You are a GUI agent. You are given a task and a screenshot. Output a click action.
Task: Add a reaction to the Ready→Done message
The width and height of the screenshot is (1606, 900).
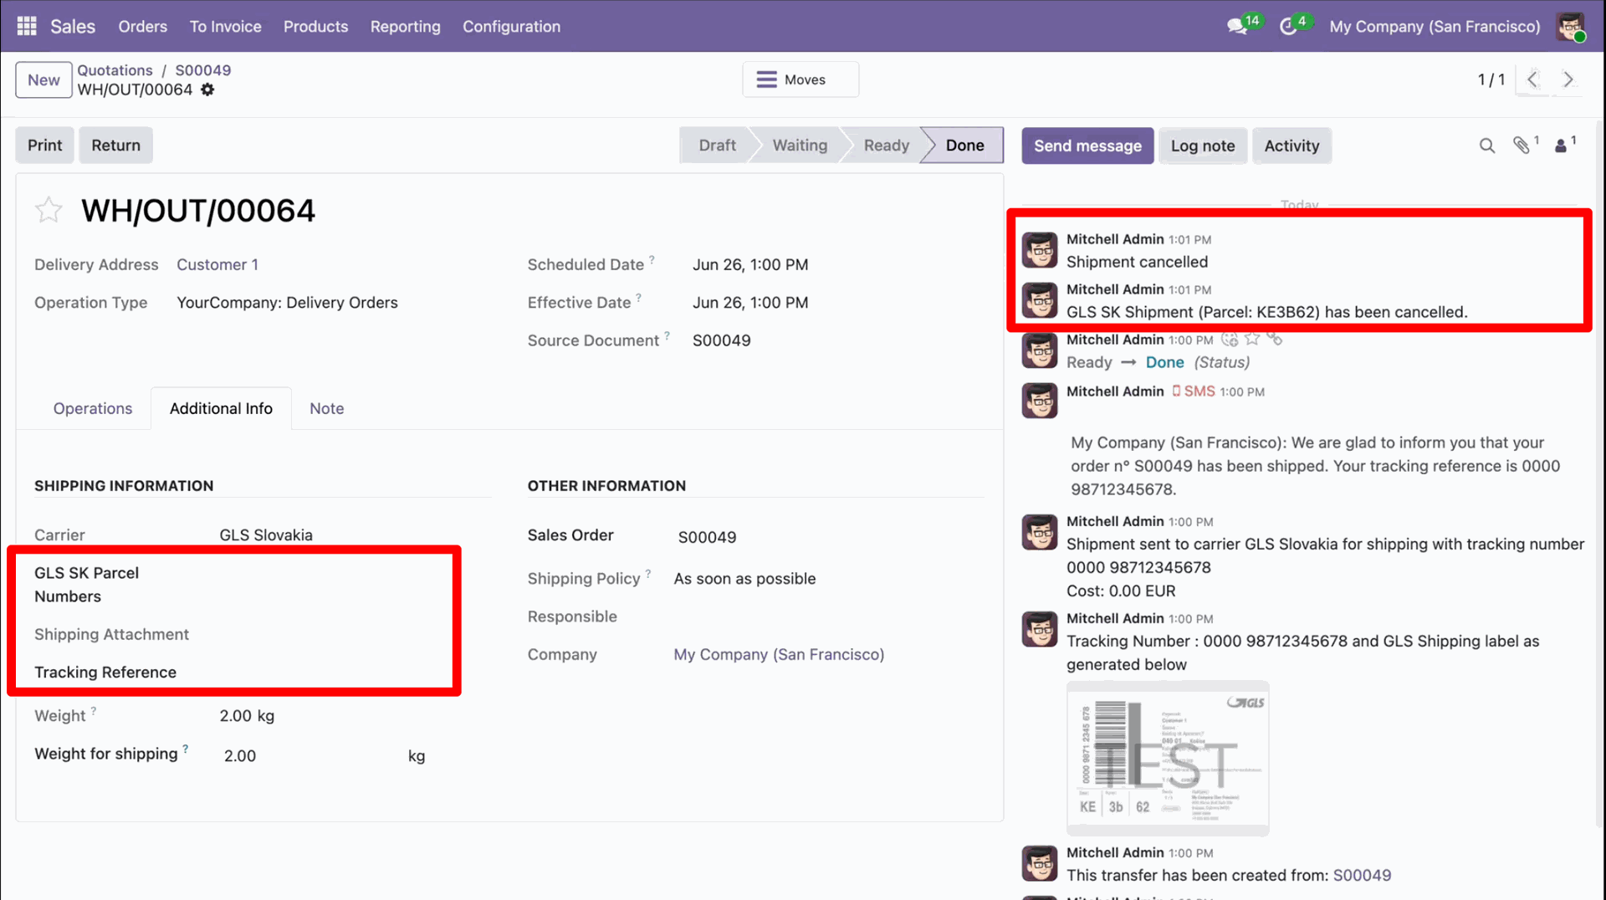1230,339
